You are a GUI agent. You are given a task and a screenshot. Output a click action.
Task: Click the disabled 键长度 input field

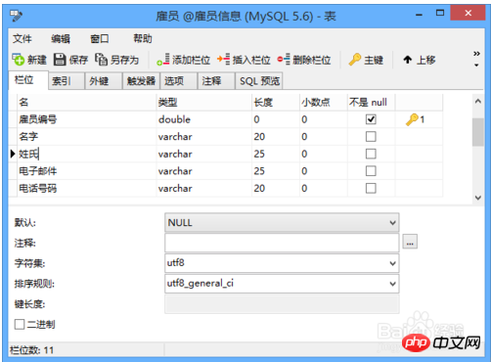(x=282, y=304)
